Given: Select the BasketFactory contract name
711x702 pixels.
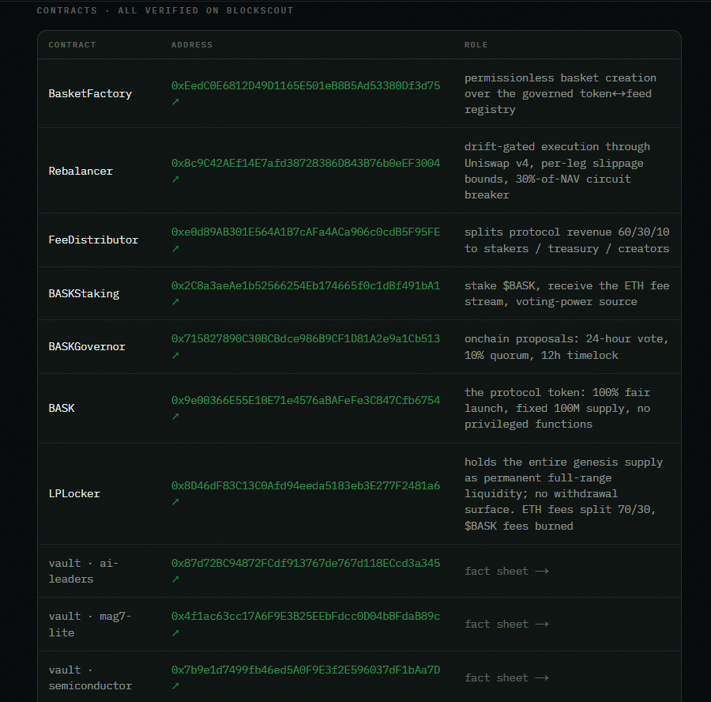Looking at the screenshot, I should coord(90,93).
